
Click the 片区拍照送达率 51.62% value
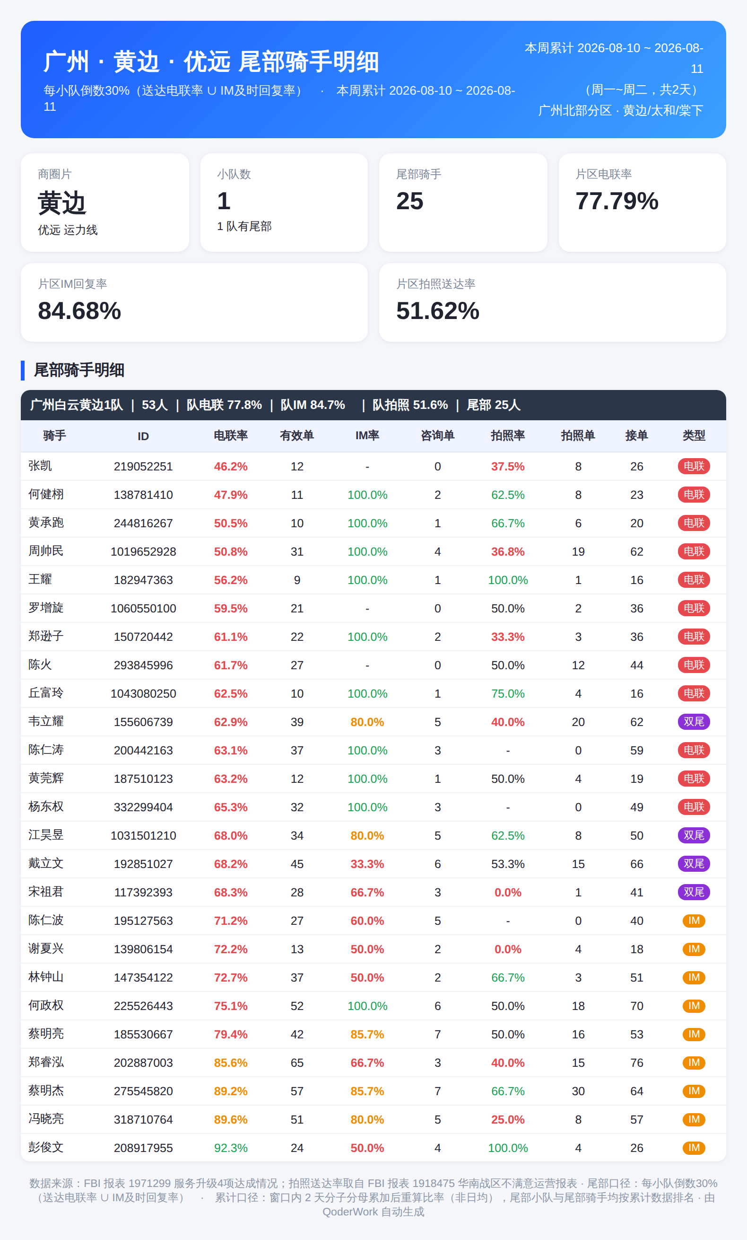pos(438,311)
